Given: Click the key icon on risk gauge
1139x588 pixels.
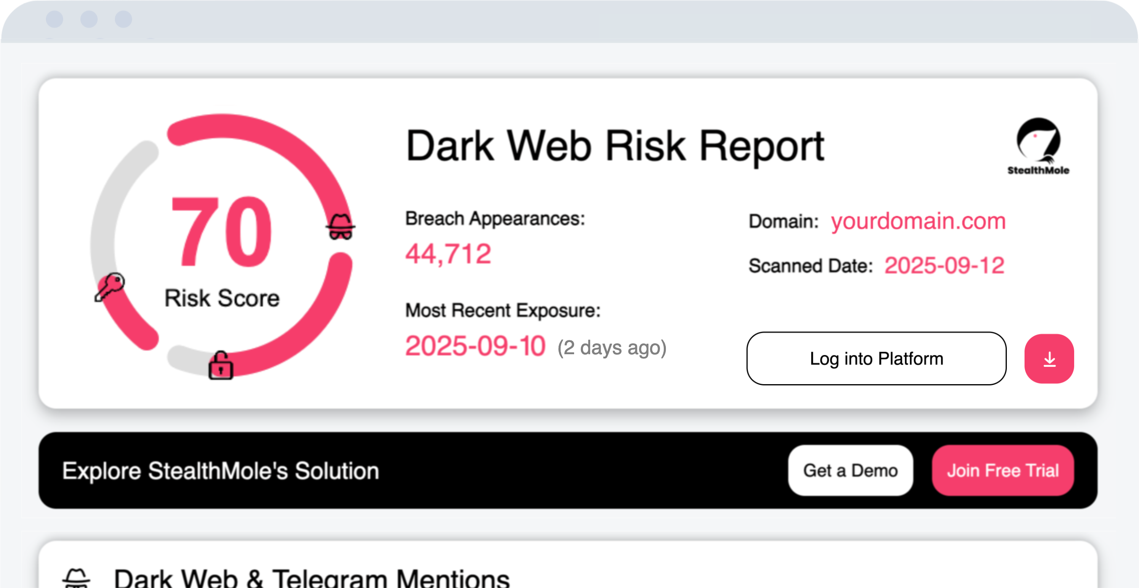Looking at the screenshot, I should pos(110,287).
